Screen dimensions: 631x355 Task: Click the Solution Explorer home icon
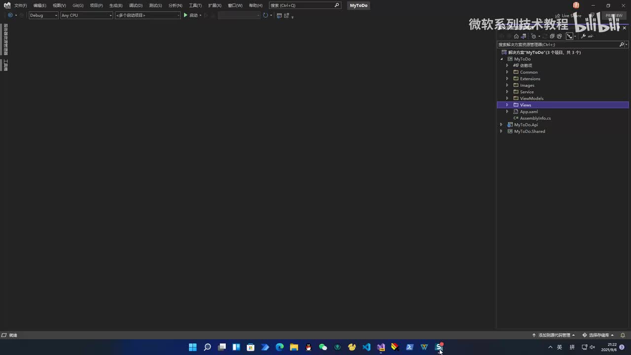click(516, 36)
